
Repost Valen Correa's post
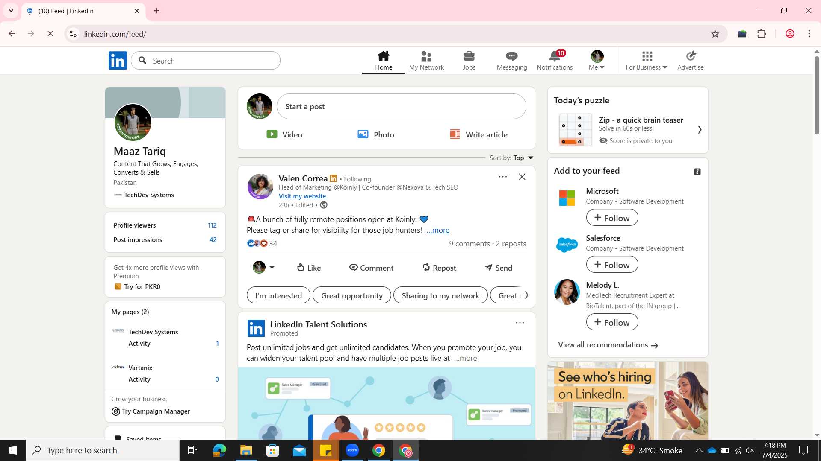[439, 268]
